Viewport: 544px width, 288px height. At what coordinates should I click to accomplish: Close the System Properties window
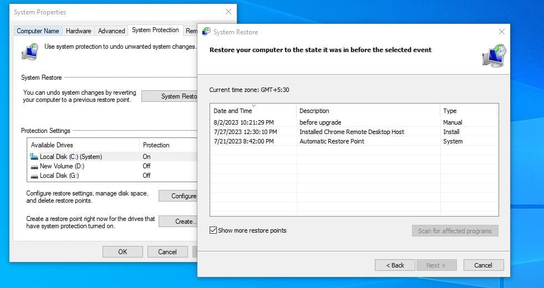(228, 12)
